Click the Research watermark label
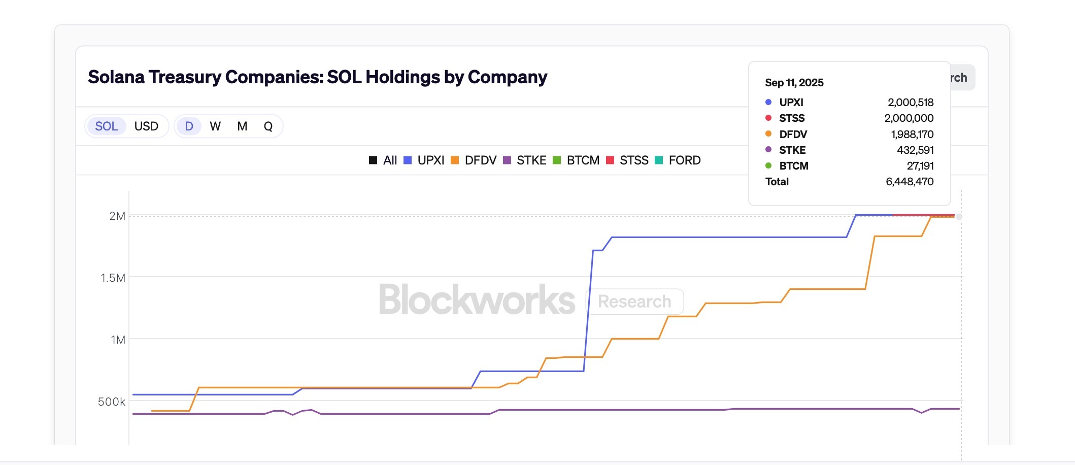Screen dimensions: 1075x465 pyautogui.click(x=634, y=301)
